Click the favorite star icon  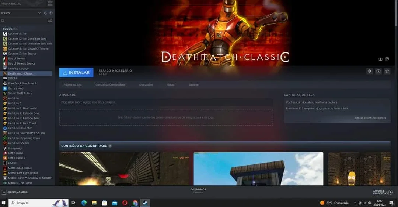coord(387,71)
